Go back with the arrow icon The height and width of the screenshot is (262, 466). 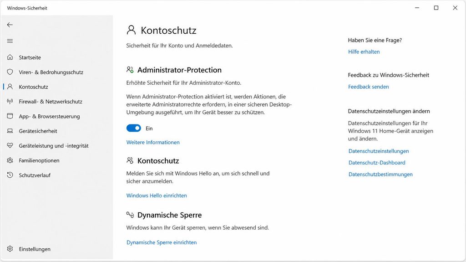pyautogui.click(x=10, y=25)
